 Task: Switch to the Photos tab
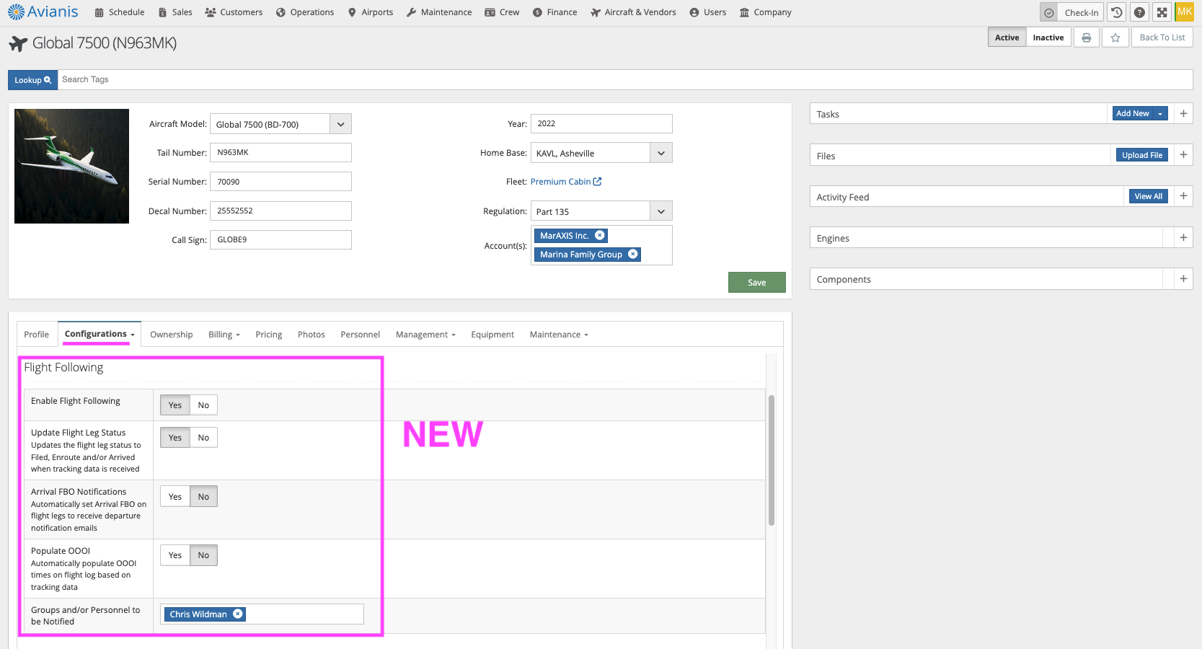click(311, 335)
